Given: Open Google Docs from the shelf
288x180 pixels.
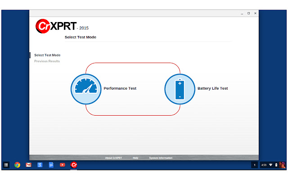Looking at the screenshot, I should [x=51, y=165].
